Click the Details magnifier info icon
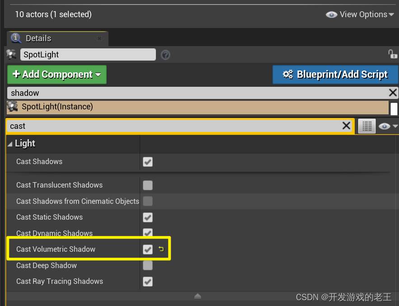The image size is (399, 306). (x=16, y=38)
